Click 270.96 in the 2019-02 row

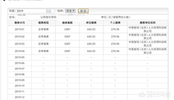(x=115, y=37)
